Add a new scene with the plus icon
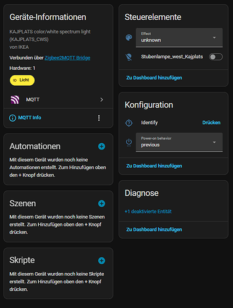 (101, 204)
